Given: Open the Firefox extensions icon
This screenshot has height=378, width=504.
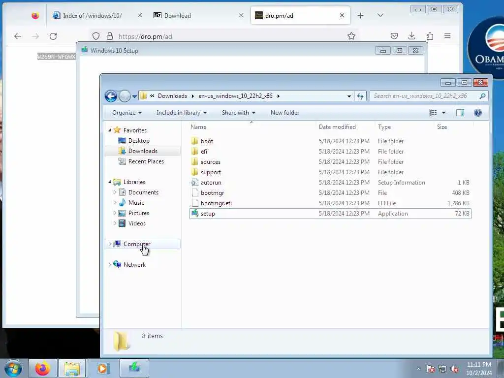Looking at the screenshot, I should pos(430,36).
